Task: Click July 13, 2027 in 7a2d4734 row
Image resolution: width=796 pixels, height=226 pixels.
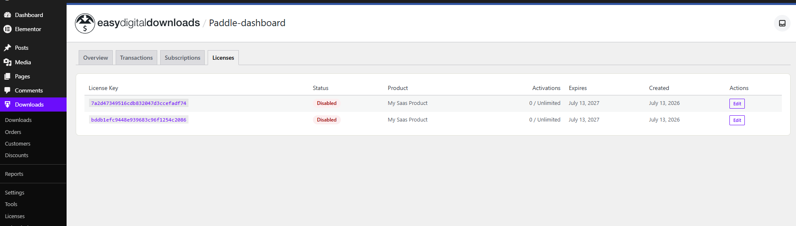Action: pyautogui.click(x=584, y=103)
